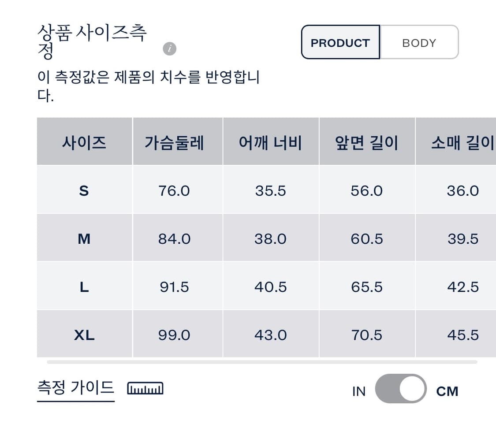Click the 사이즈 column header
Screen dimensions: 496x435
84,142
